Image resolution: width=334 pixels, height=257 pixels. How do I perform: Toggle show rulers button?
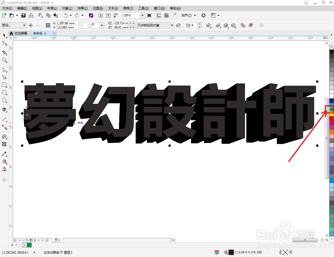[159, 15]
